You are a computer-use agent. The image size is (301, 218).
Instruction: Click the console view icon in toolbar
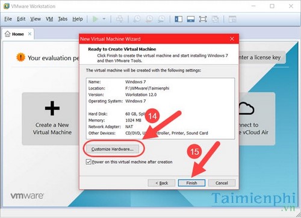232,19
